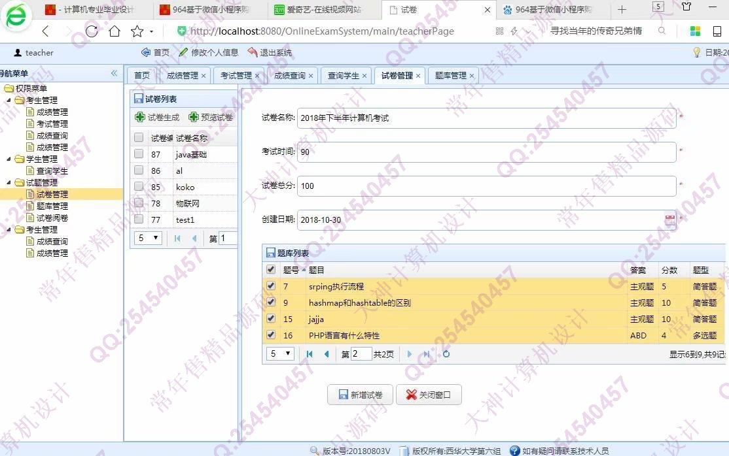Collapse the 学生管理 tree node
Viewport: 729px width, 456px height.
[9, 159]
